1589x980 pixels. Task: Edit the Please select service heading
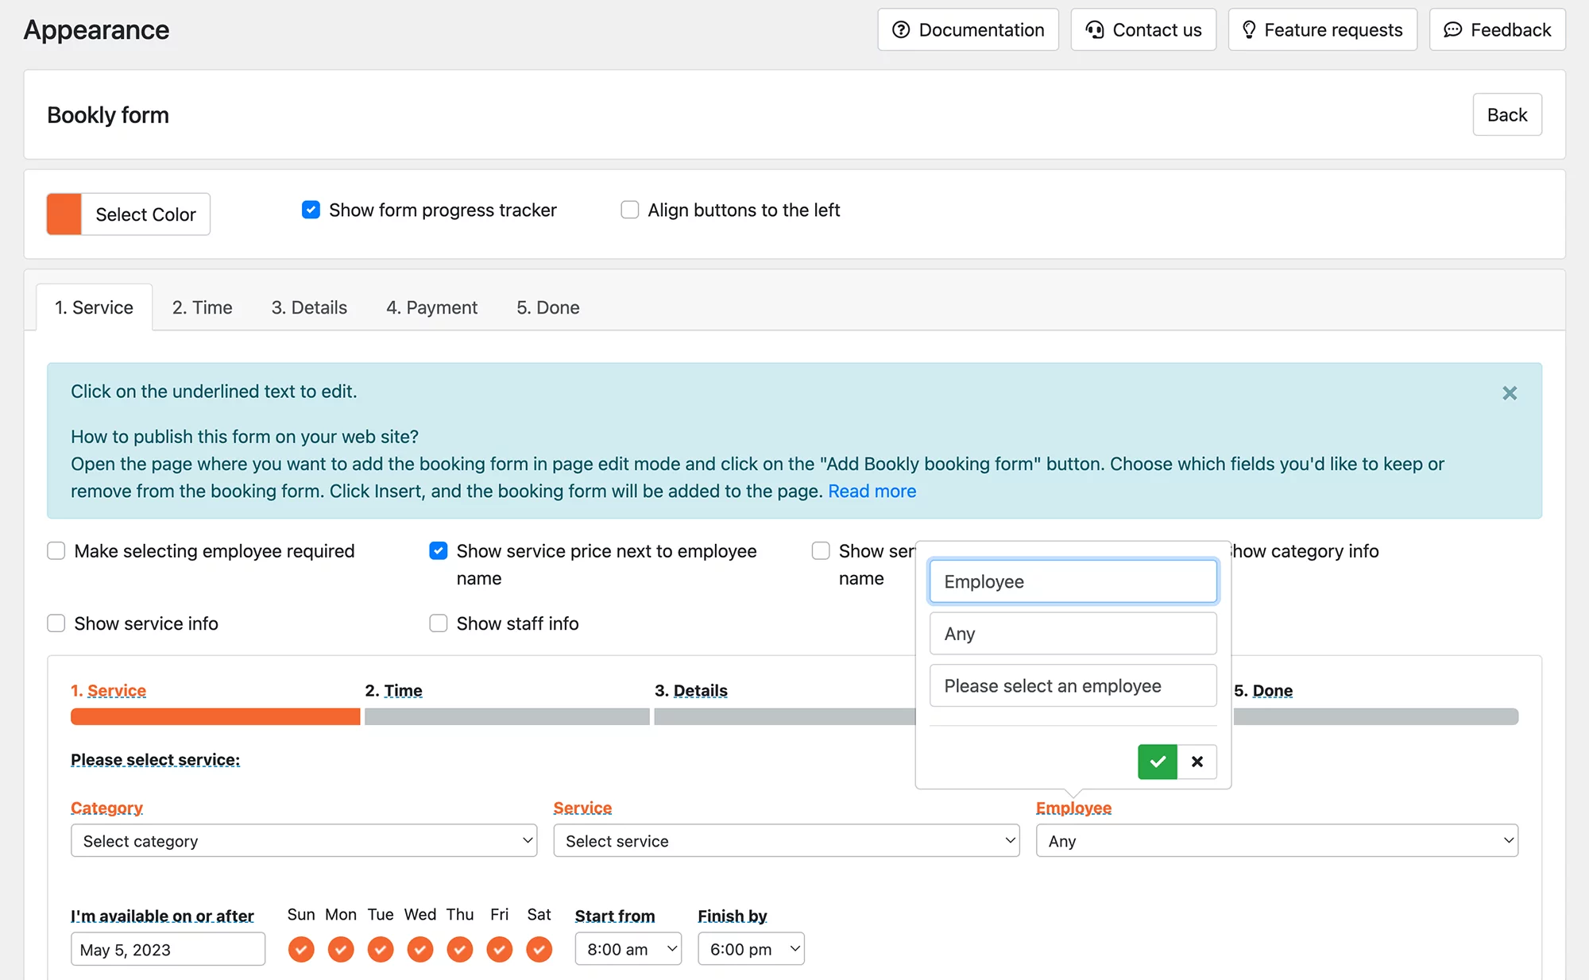coord(155,759)
